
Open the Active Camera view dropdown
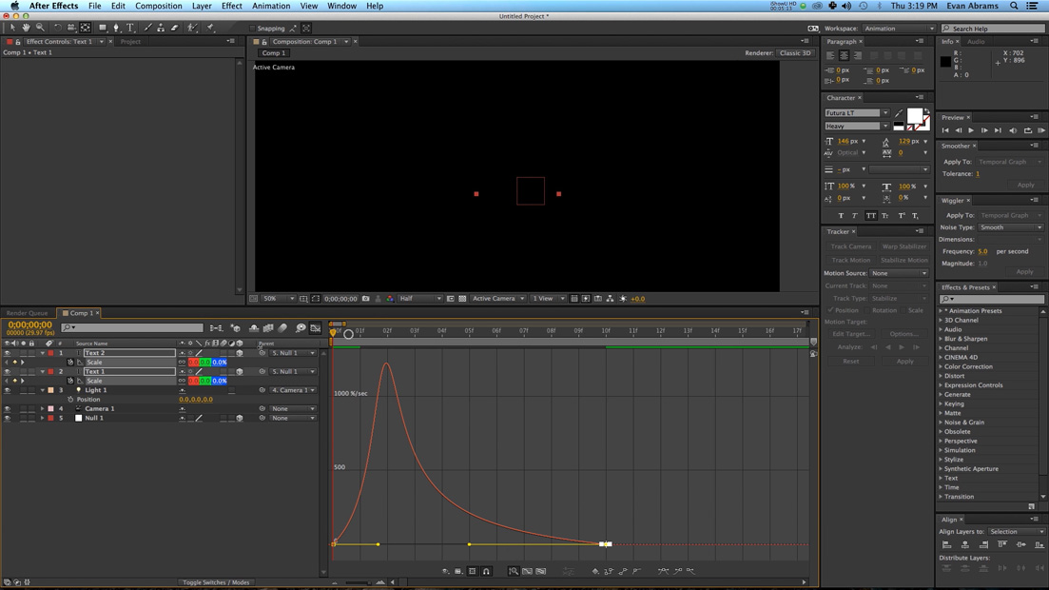click(497, 299)
